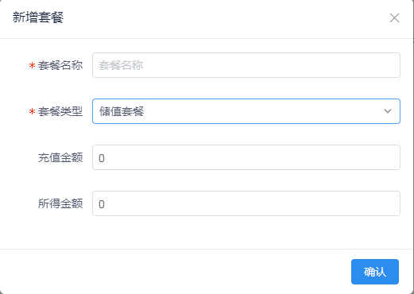
Task: Close the 新增套餐 dialog with X icon
Action: coord(394,18)
